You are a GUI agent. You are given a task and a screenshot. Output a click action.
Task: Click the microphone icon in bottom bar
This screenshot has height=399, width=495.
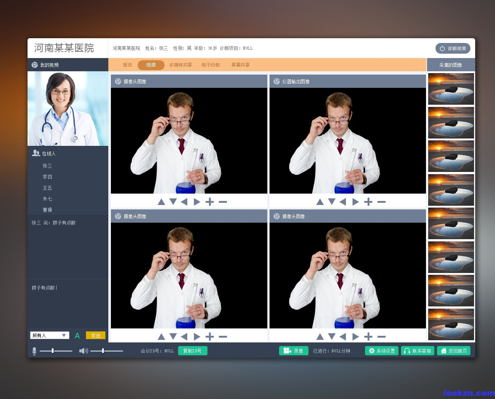click(34, 351)
